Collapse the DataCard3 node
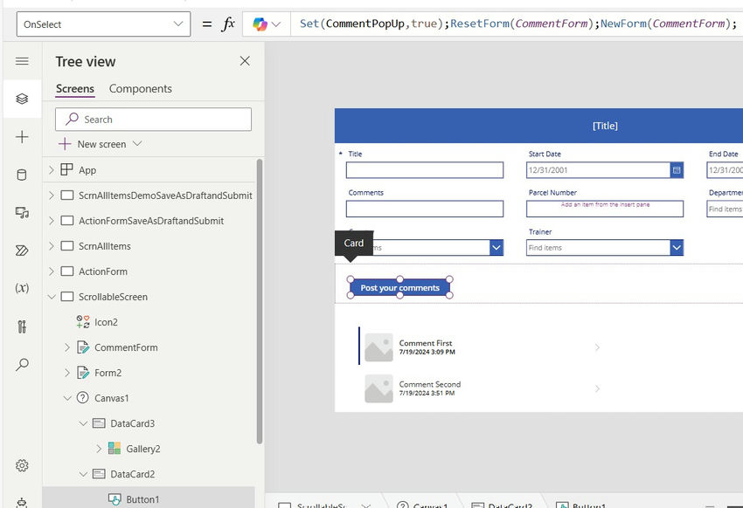Image resolution: width=743 pixels, height=508 pixels. point(83,423)
